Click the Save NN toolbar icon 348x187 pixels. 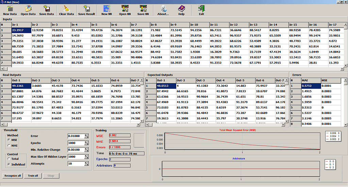[x=143, y=10]
